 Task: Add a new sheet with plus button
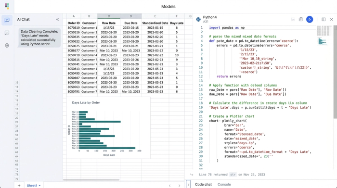click(19, 186)
